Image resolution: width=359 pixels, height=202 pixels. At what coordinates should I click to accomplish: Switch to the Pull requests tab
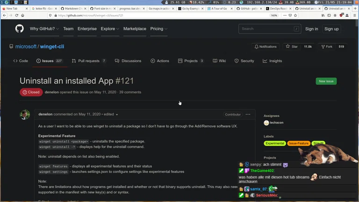[x=89, y=61]
